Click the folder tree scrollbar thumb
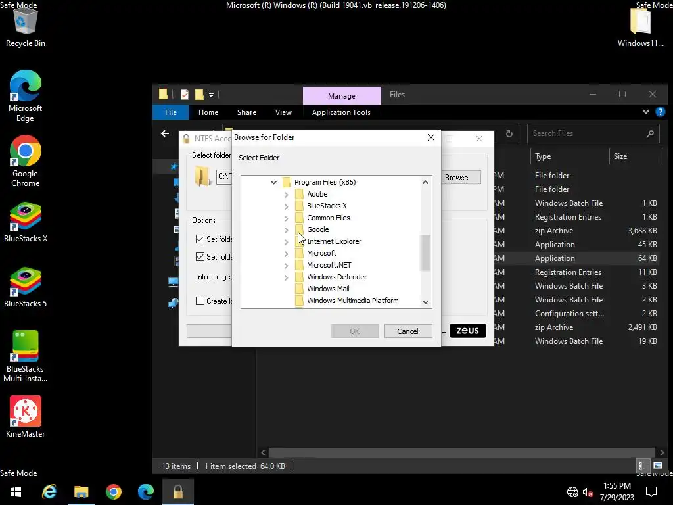 tap(425, 253)
